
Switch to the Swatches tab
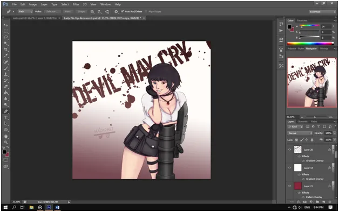302,20
